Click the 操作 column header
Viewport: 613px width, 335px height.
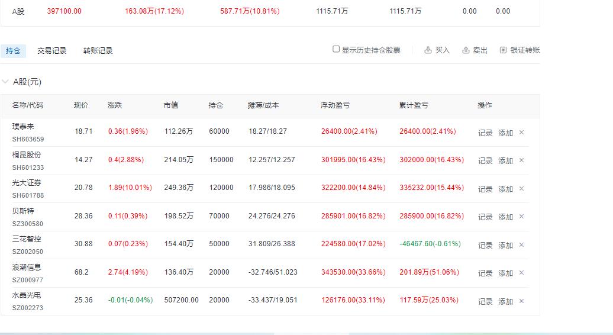(x=485, y=105)
